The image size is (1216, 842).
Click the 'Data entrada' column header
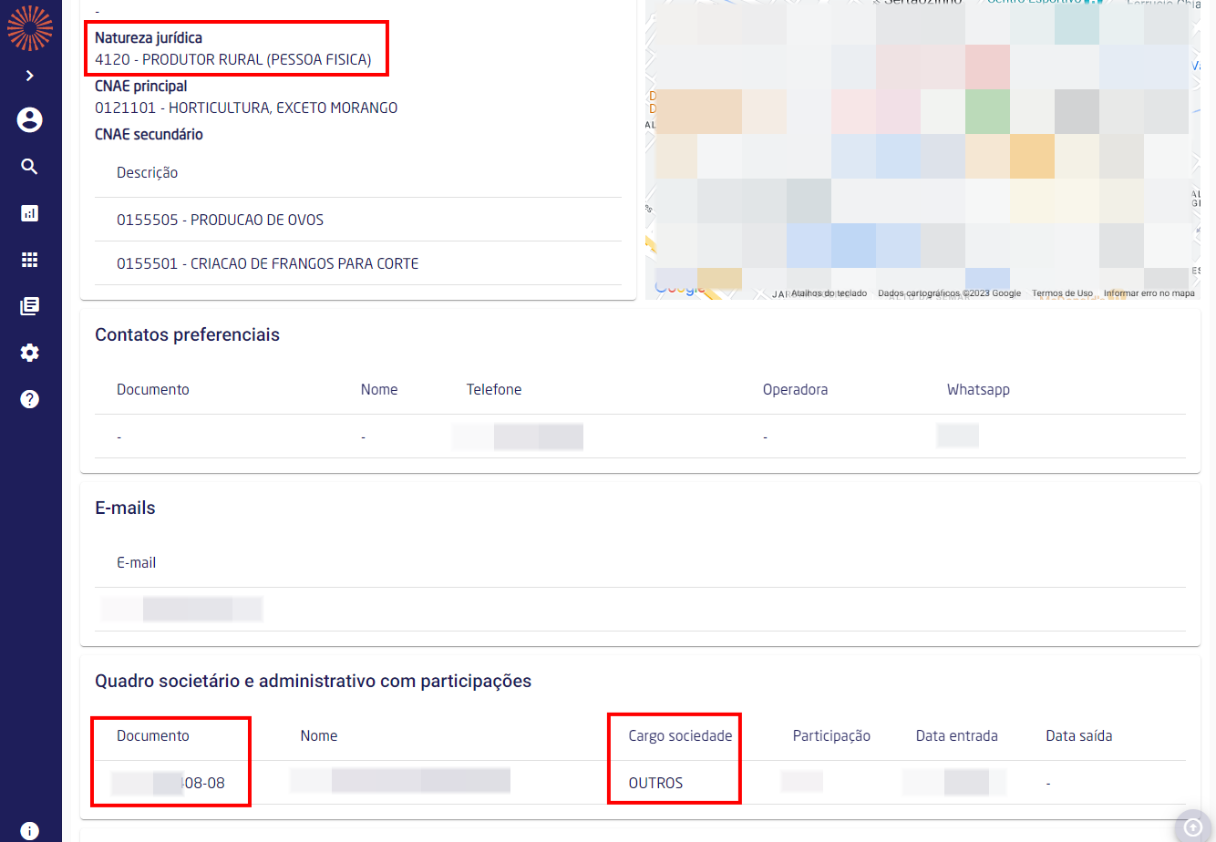[x=957, y=736]
